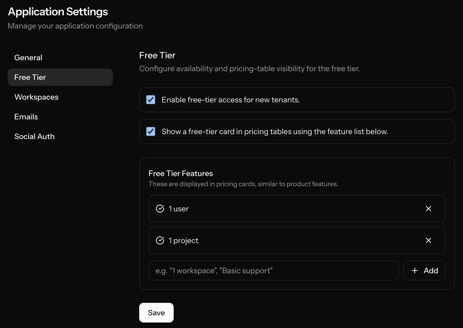Click the Add button for a new feature
Screen dimensions: 463x328
(x=424, y=271)
